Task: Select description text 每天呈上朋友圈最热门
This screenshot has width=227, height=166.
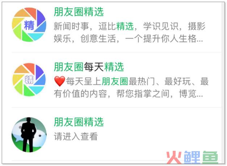Action: (x=131, y=87)
